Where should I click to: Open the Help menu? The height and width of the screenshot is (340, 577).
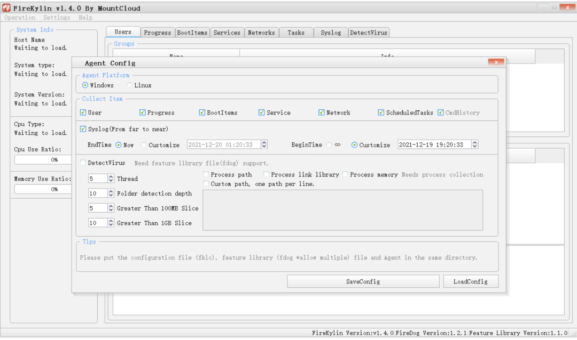coord(85,18)
